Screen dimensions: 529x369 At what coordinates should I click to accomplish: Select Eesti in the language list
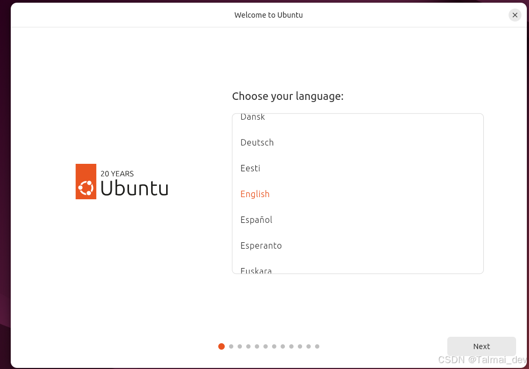coord(358,168)
